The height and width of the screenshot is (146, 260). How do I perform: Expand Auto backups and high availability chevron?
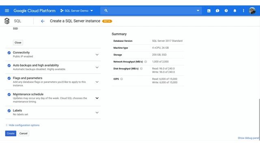[97, 67]
